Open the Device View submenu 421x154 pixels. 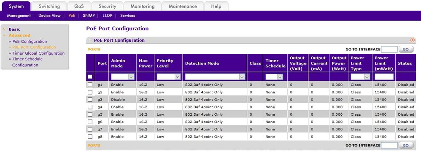click(49, 16)
